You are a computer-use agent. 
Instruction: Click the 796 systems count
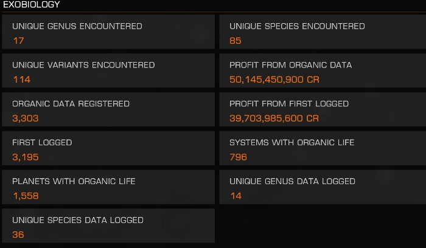[239, 157]
